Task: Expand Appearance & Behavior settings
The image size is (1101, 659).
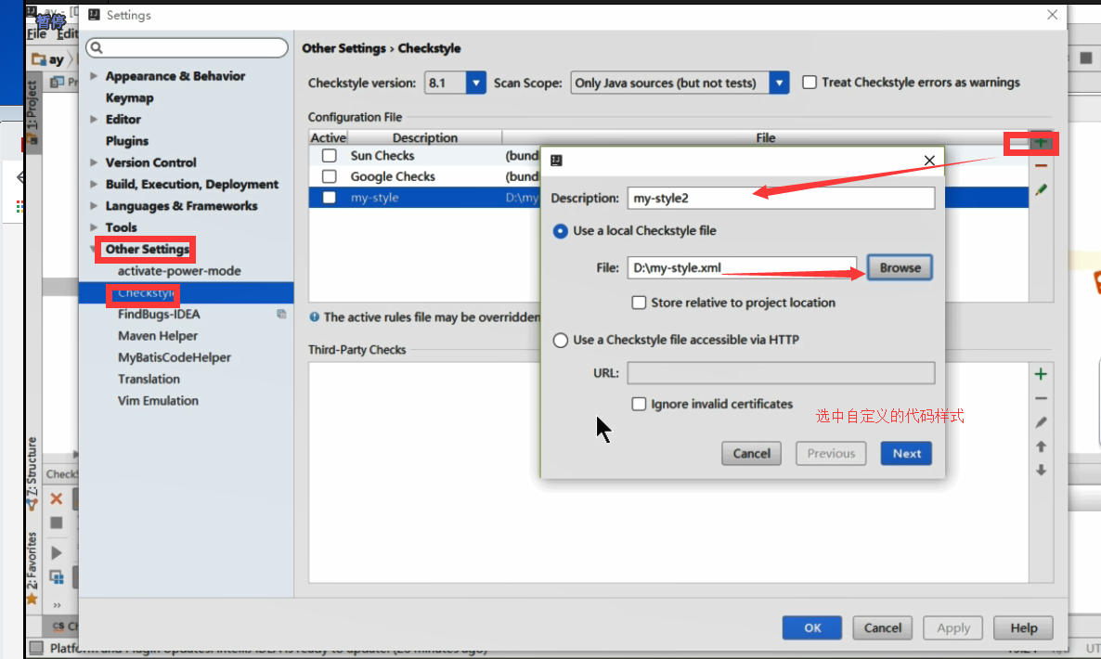Action: pyautogui.click(x=94, y=76)
